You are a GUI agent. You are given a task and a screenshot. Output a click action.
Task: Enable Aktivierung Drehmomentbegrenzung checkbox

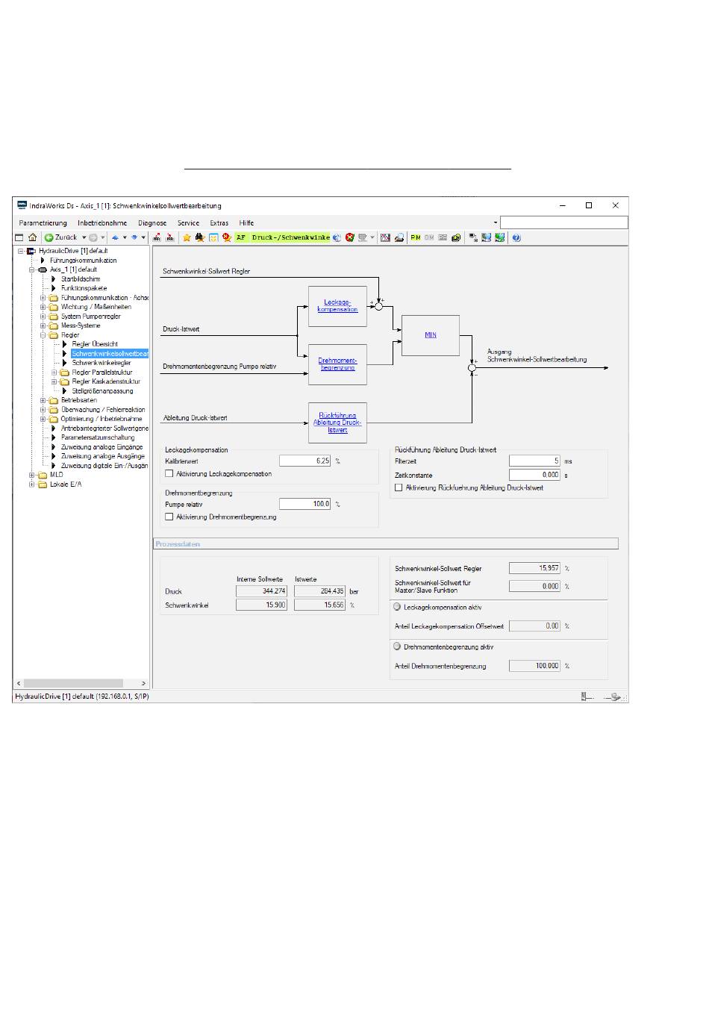(169, 517)
